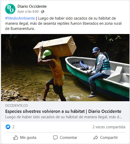This screenshot has height=144, width=130.
Task: Open the 'Ayer a las 8:00' timestamp
Action: [28, 12]
